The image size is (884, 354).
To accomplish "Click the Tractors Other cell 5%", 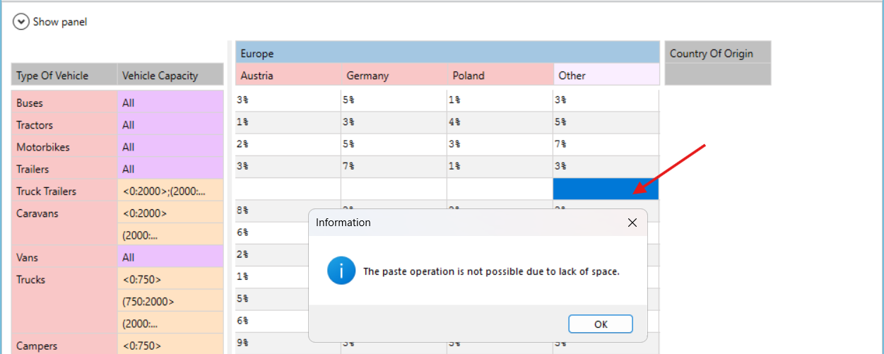I will 606,122.
